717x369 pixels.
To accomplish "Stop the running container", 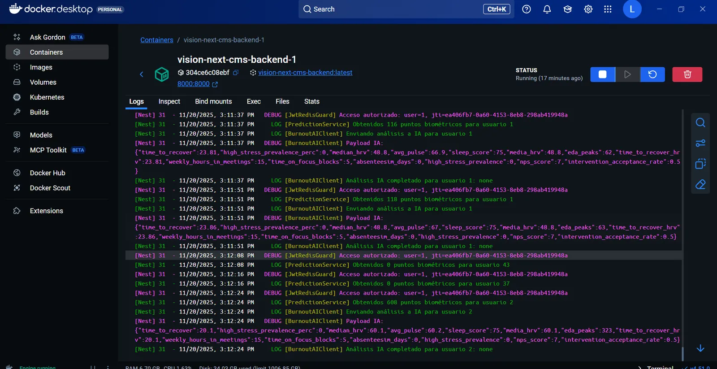I will pyautogui.click(x=603, y=74).
